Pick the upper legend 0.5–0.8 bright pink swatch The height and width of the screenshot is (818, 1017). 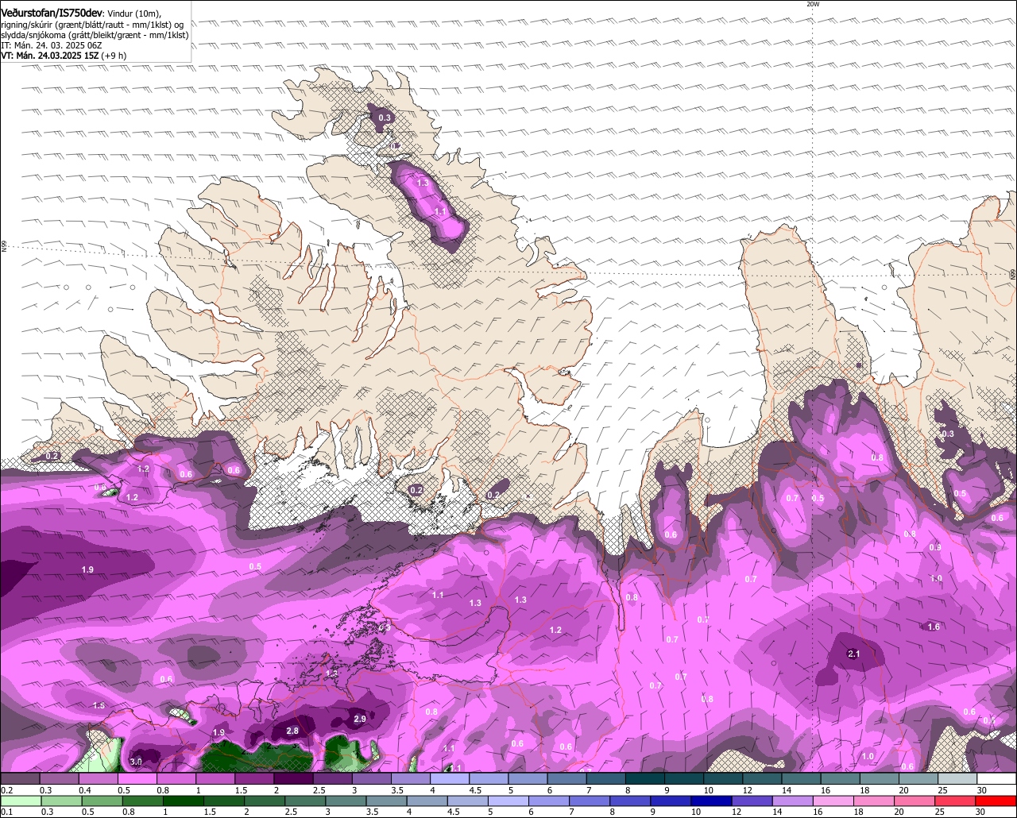coord(137,779)
